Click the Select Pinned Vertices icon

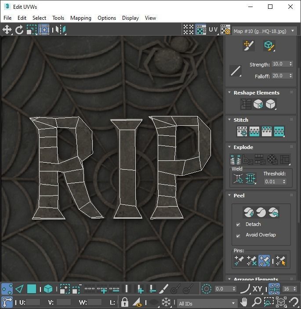click(x=280, y=261)
